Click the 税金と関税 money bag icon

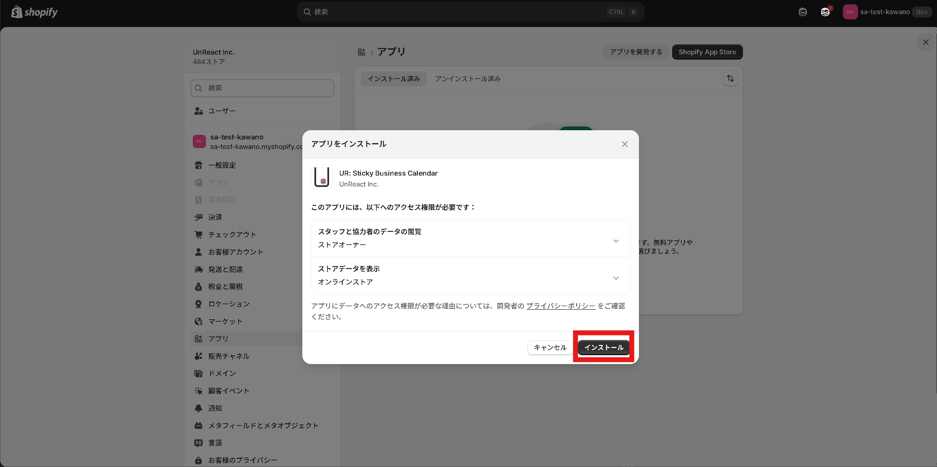point(198,286)
